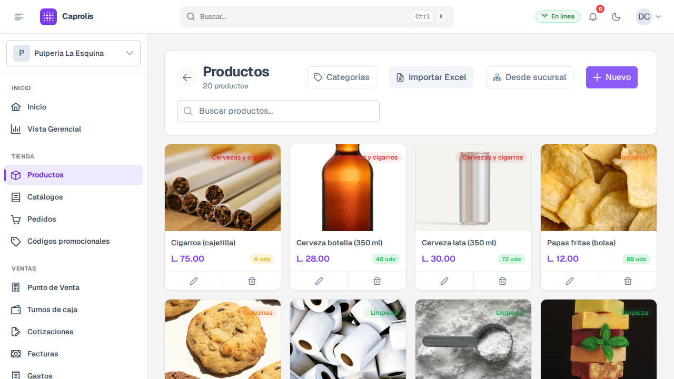Click the L. 28.00 price
Viewport: 674px width, 379px height.
pos(313,259)
